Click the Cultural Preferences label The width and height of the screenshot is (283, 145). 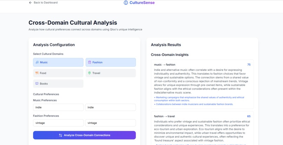(x=46, y=94)
